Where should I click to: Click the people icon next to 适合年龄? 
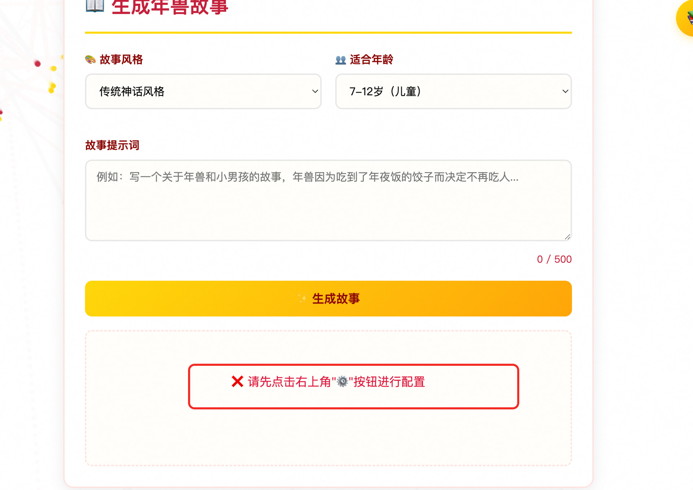(340, 60)
